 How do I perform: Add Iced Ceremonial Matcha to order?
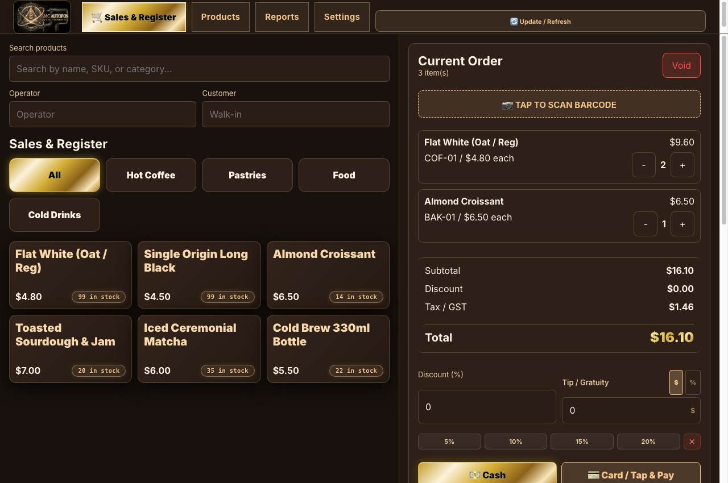pos(199,349)
